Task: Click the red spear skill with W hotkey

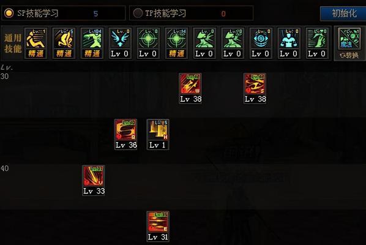Action: coord(190,88)
